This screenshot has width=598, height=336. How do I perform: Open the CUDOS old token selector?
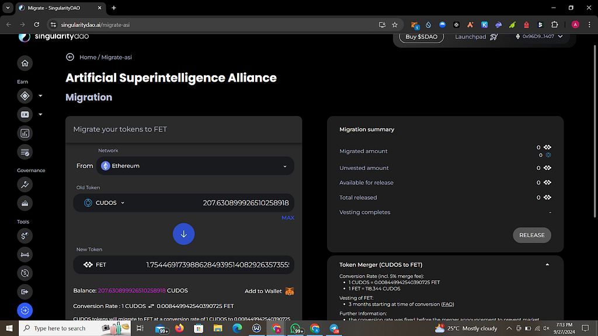(x=105, y=203)
